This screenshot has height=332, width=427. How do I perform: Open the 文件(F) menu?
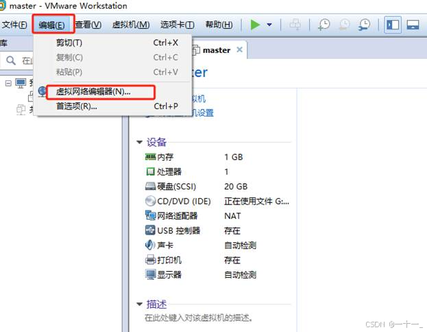[x=14, y=25]
